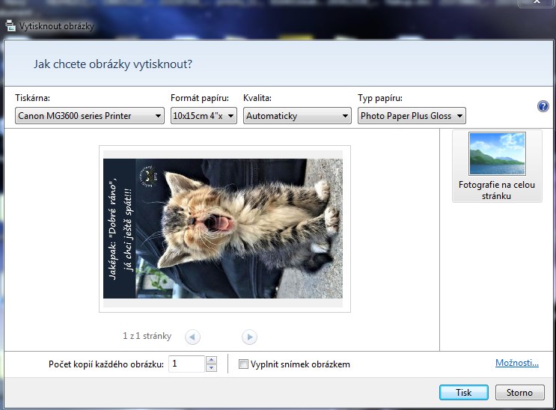Increase copy count with up spinner arrow
This screenshot has width=556, height=410.
(x=211, y=360)
